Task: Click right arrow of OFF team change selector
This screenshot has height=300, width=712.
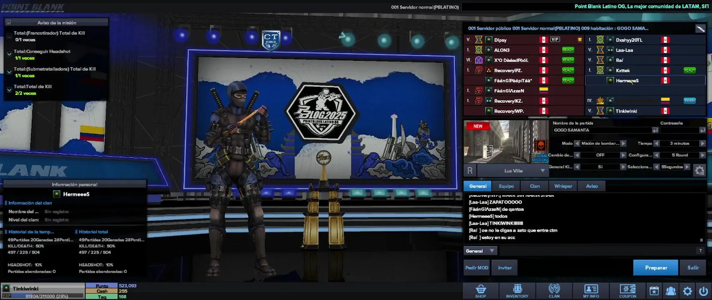Action: pos(623,155)
